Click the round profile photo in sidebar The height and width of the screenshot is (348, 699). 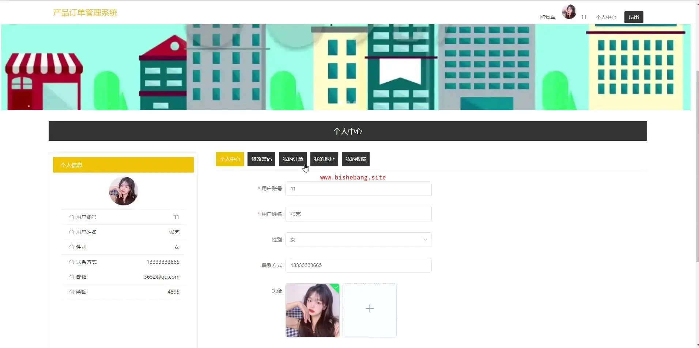point(123,191)
